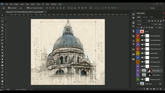Select the Hand tool
The width and height of the screenshot is (165, 93).
click(x=2, y=81)
